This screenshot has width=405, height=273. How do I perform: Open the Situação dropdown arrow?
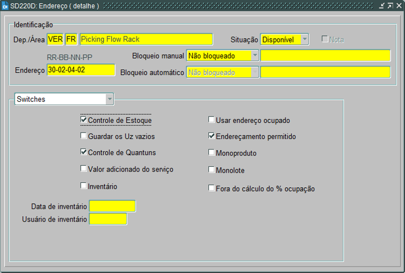pyautogui.click(x=305, y=40)
